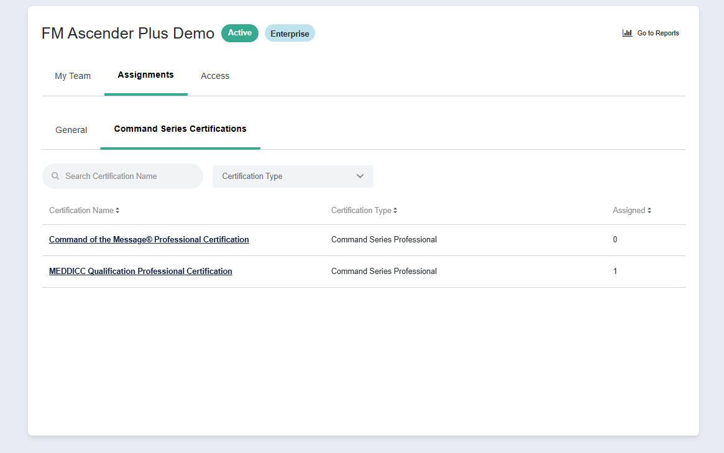Screen dimensions: 724x453
Task: Click the bar chart icon beside Go to Reports
Action: 627,33
